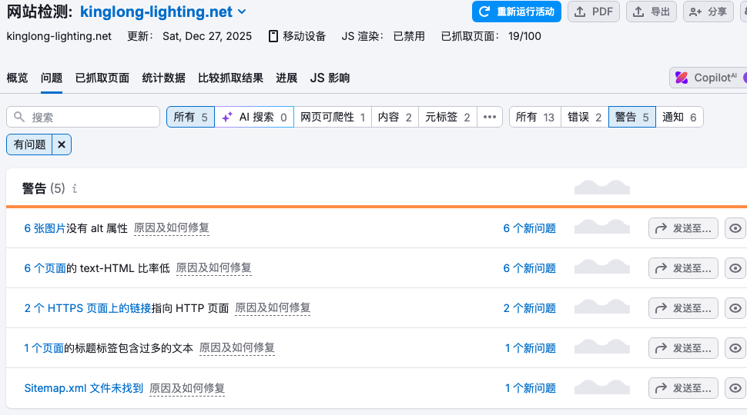Open the more categories ellipsis menu
This screenshot has height=415, width=747.
(x=490, y=117)
